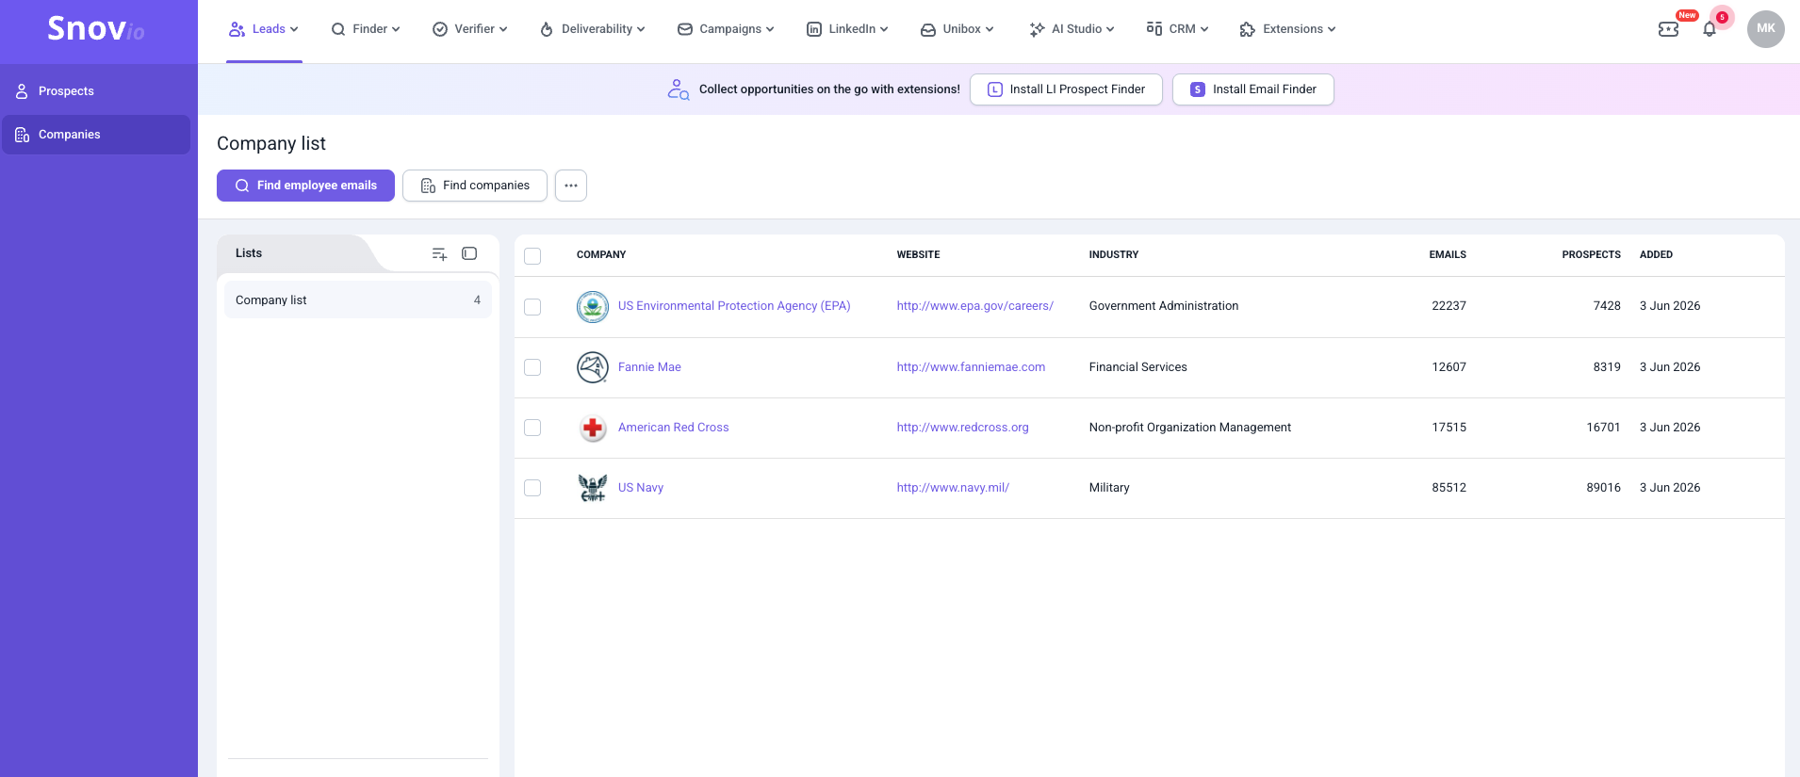The height and width of the screenshot is (777, 1800).
Task: Click the AI Studio sparkle icon
Action: (x=1037, y=29)
